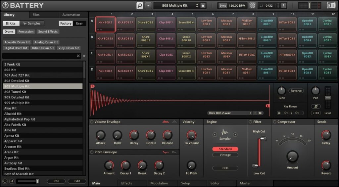
Task: Click the circular autoload icon at bottom left
Action: [x=5, y=181]
